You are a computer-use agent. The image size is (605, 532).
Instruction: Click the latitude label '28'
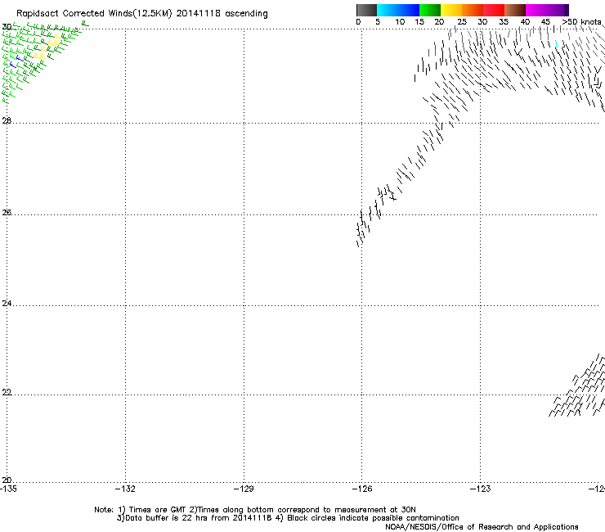7,120
